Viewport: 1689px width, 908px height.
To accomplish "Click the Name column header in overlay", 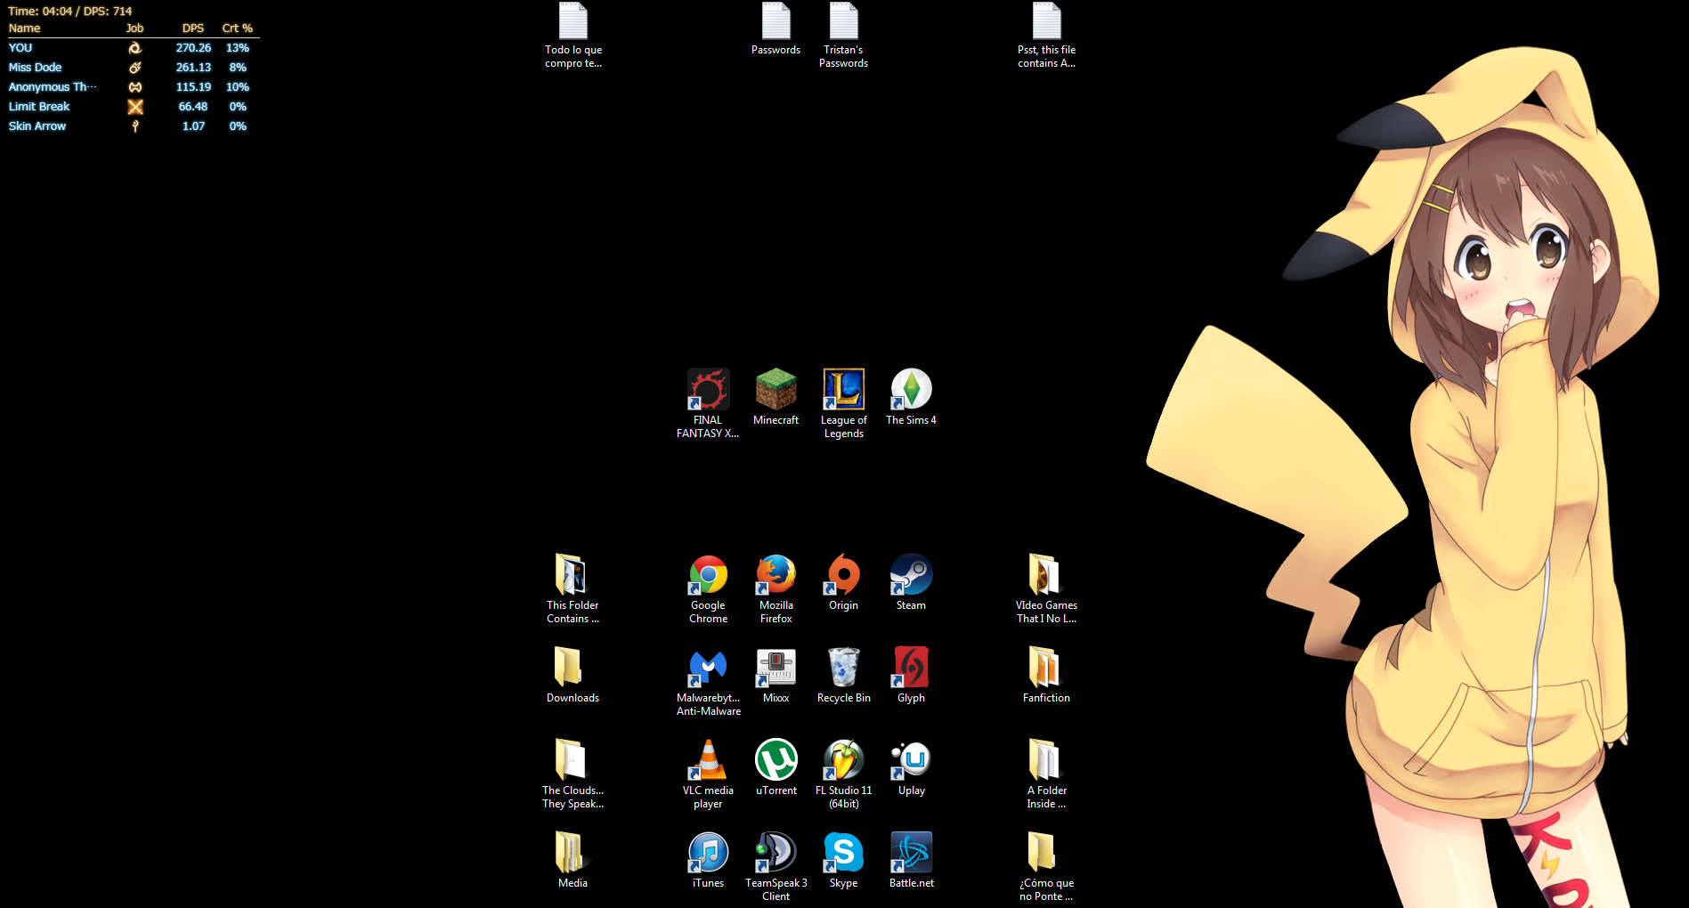I will tap(24, 28).
